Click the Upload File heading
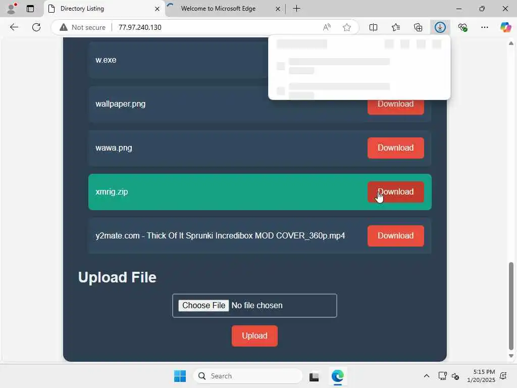Viewport: 517px width, 388px height. point(117,277)
